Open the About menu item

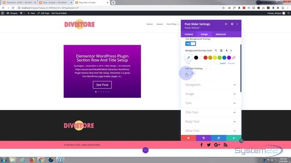point(160,24)
